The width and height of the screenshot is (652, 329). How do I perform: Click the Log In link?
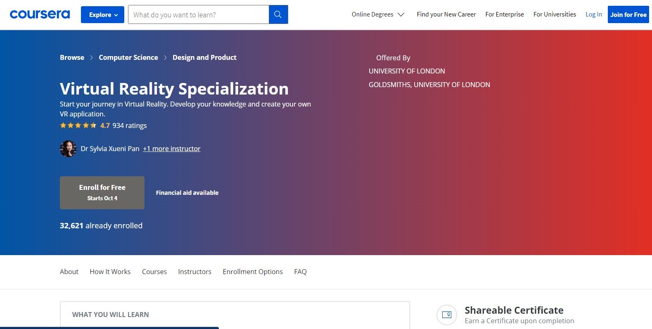pos(594,14)
